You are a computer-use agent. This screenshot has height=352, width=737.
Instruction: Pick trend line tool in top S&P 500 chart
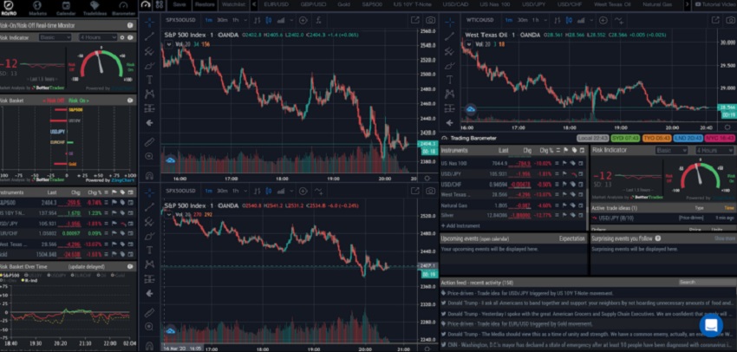click(149, 36)
